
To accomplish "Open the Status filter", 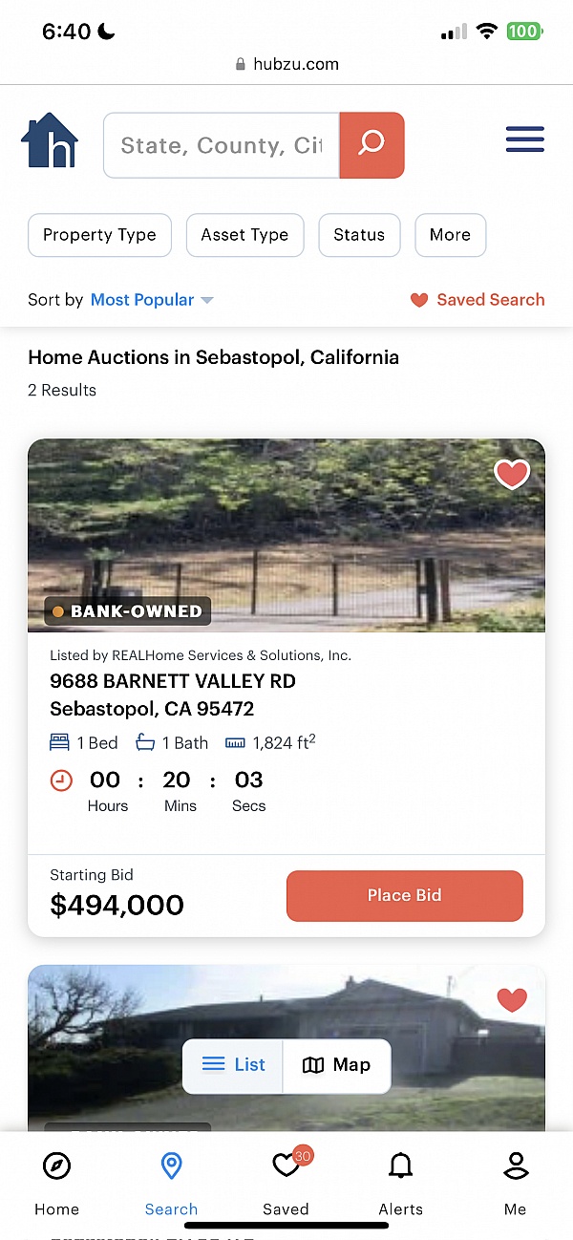I will [x=359, y=235].
